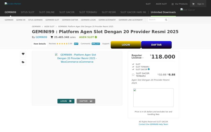Viewport: 211px width, 132px height.
Task: Open the Reviews tab
Action: click(x=52, y=44)
